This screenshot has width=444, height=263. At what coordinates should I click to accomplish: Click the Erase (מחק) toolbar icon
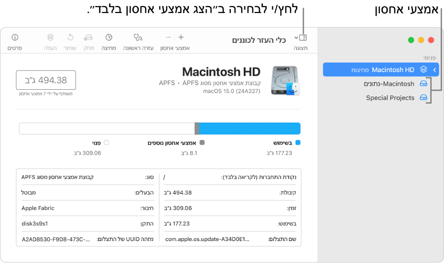click(x=88, y=37)
